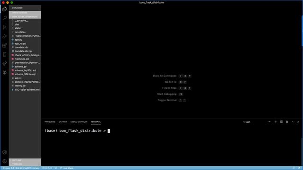Close the terminal panel
Image resolution: width=303 pixels, height=170 pixels.
pos(298,122)
